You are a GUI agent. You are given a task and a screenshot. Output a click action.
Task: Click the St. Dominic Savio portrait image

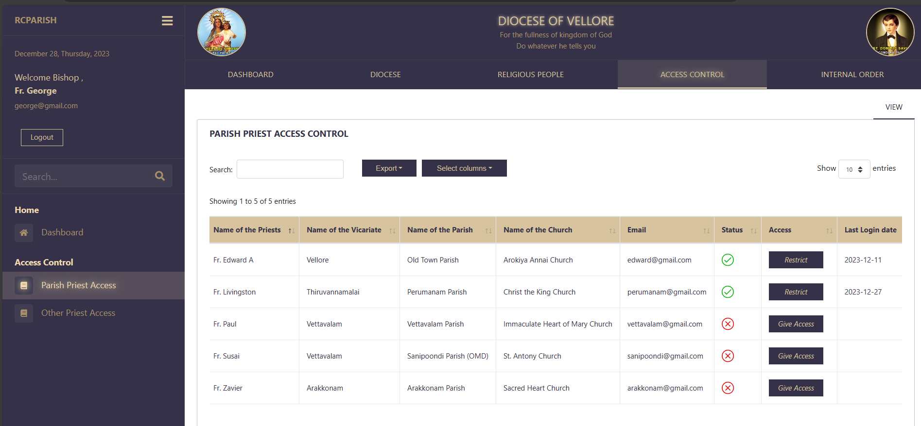pyautogui.click(x=890, y=32)
